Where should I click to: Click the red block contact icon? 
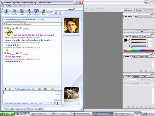tap(56, 13)
